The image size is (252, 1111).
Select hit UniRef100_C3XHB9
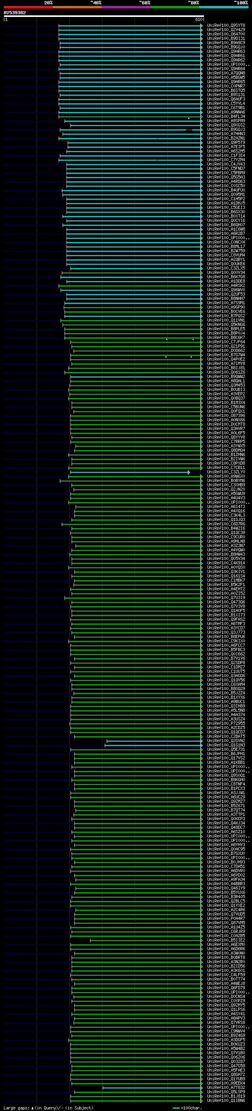[x=226, y=485]
